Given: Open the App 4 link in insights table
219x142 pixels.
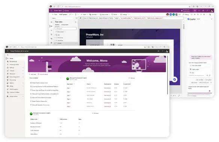Looking at the screenshot, I should pyautogui.click(x=68, y=99).
